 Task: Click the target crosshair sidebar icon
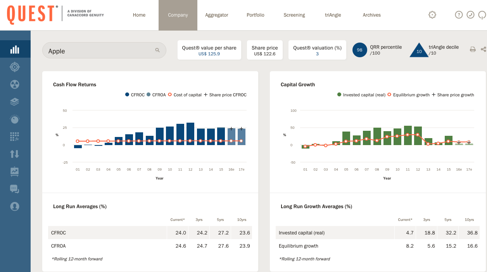click(x=15, y=67)
